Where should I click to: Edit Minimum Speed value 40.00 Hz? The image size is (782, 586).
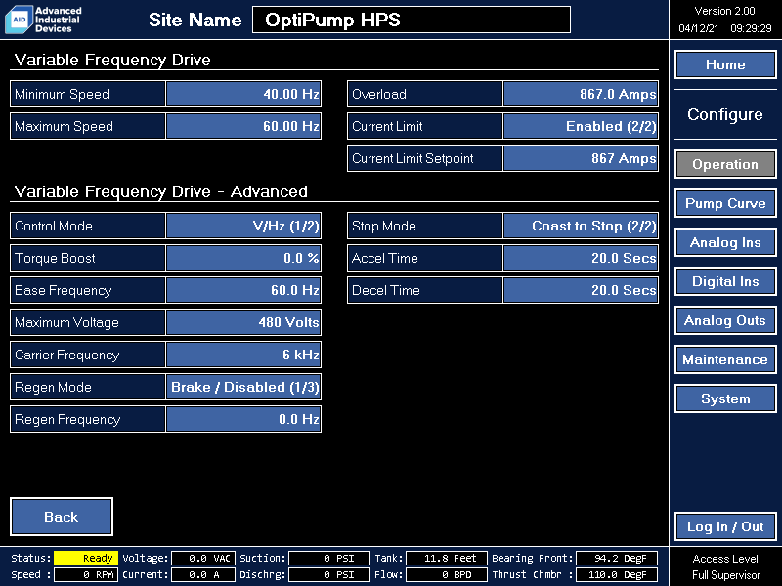(243, 94)
